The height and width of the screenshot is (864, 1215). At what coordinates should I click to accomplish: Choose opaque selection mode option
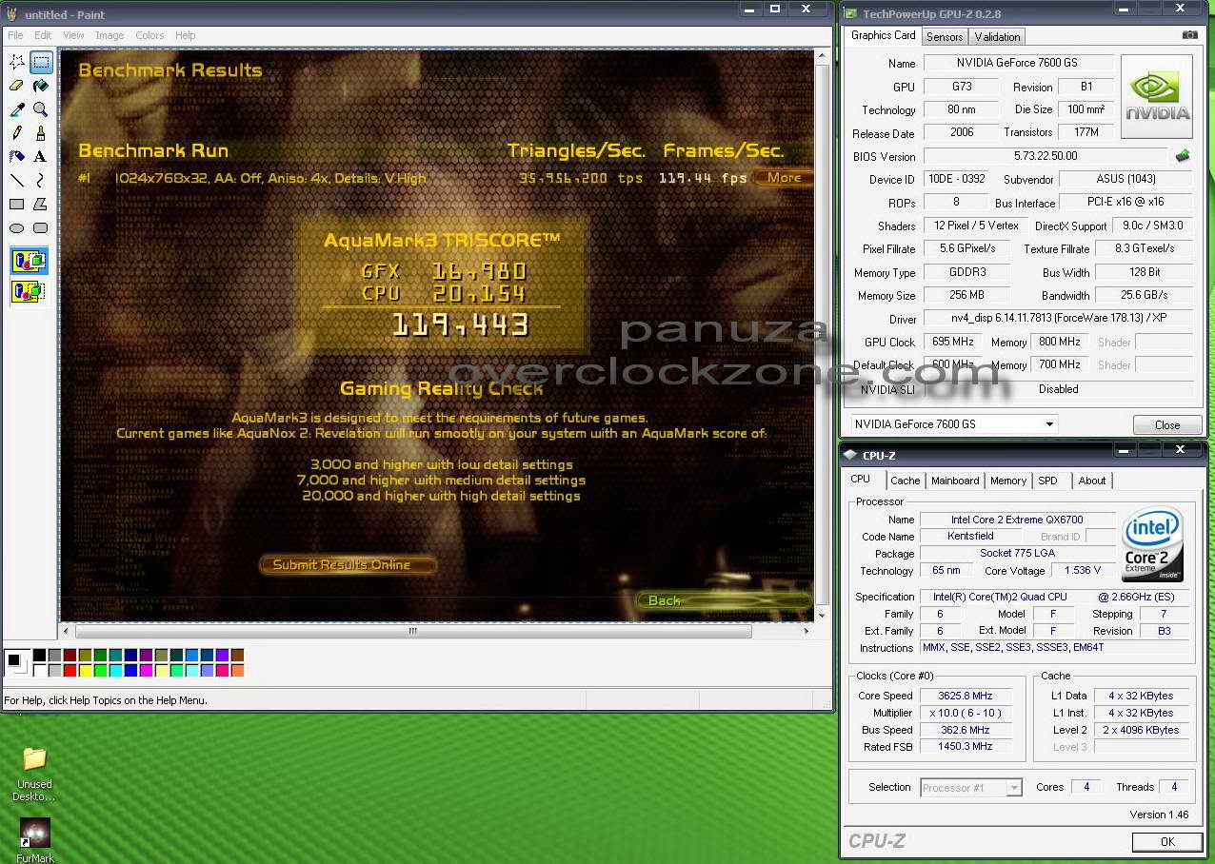coord(29,261)
